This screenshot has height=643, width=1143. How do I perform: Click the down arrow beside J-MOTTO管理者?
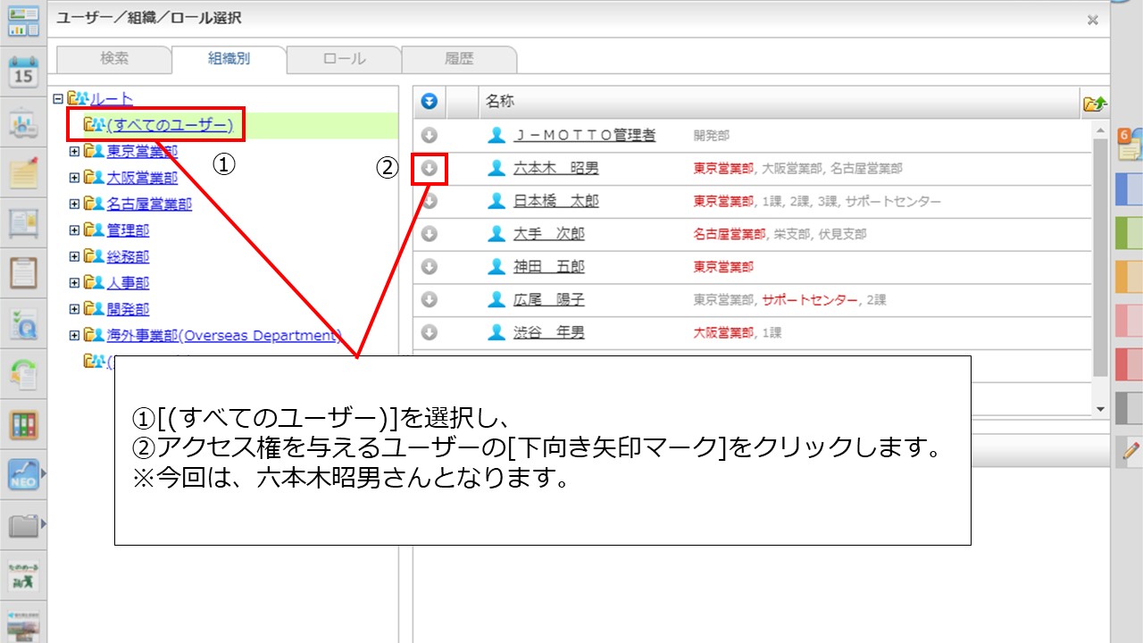pos(430,135)
